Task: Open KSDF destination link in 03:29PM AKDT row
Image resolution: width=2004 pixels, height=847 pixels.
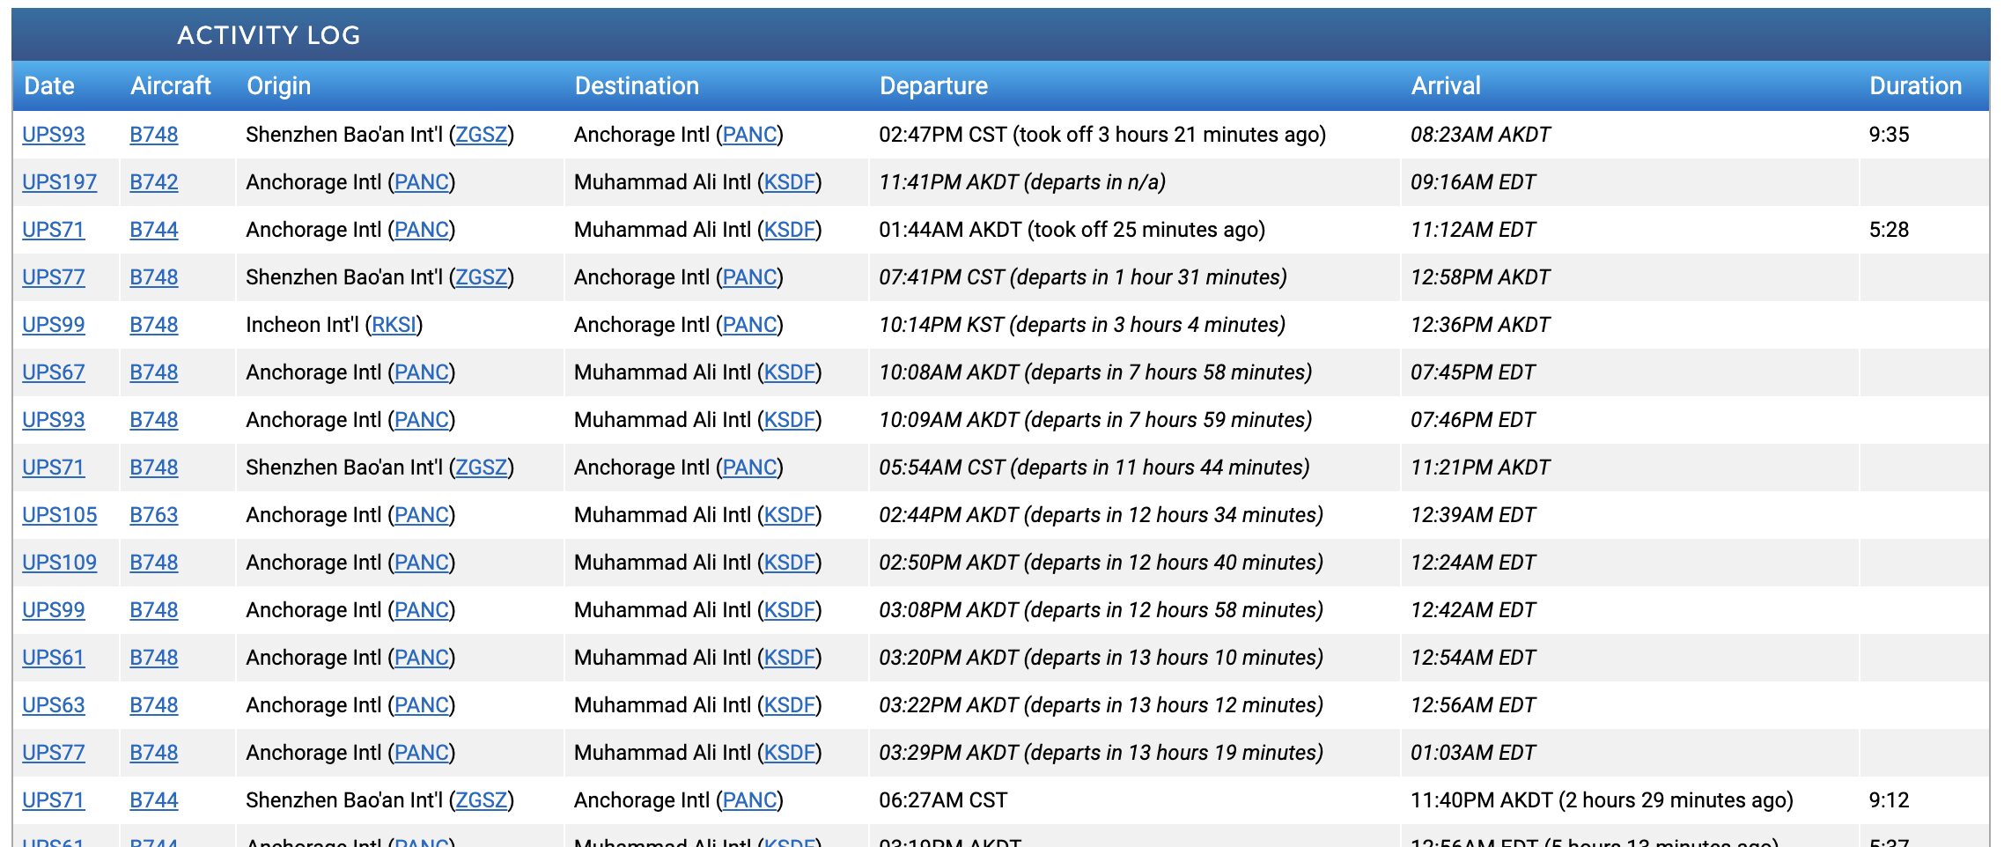Action: tap(790, 753)
